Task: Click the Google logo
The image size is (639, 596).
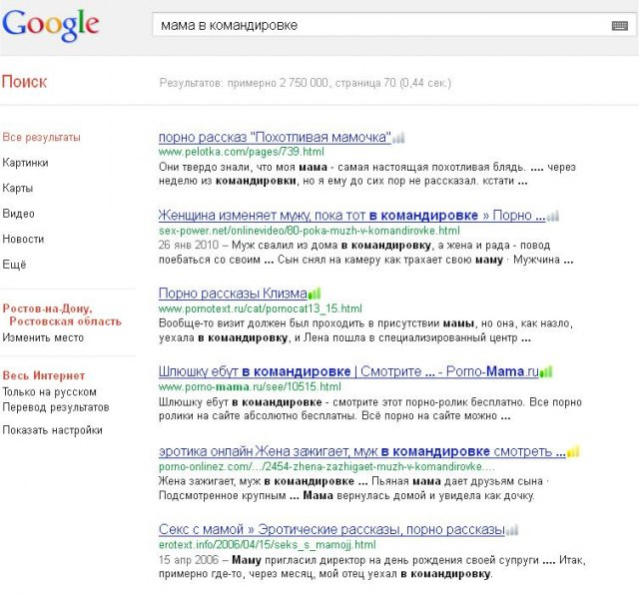Action: point(51,25)
